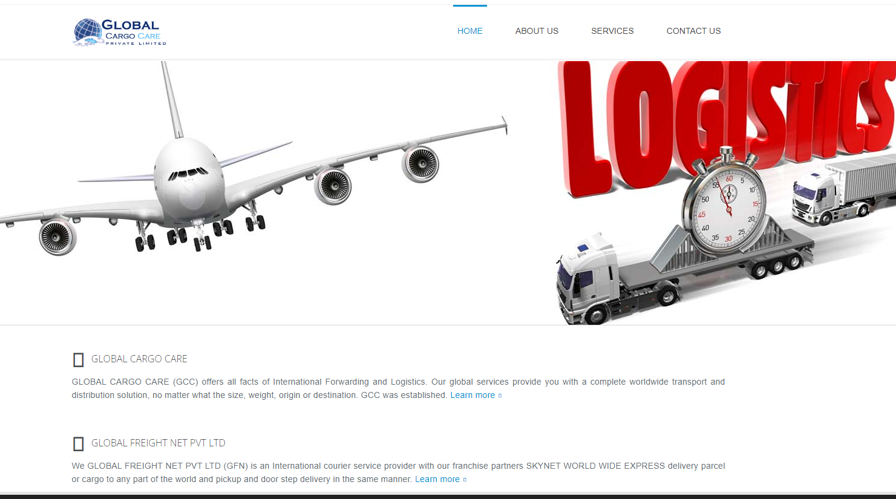Click the small arrow after the GCC Learn more
This screenshot has width=896, height=499.
pos(500,396)
